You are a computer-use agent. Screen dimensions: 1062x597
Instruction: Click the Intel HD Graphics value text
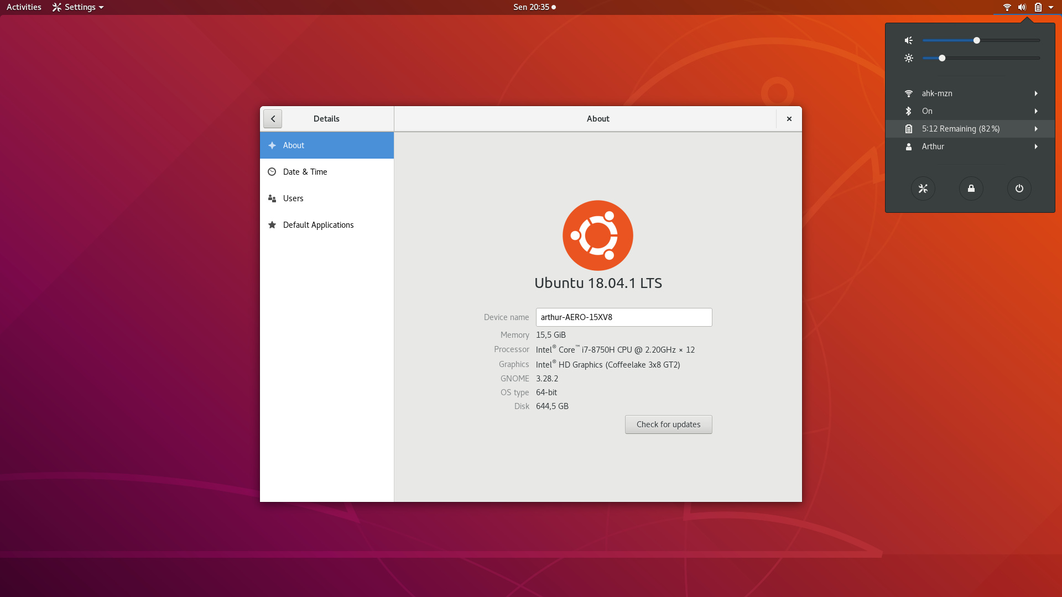coord(608,365)
